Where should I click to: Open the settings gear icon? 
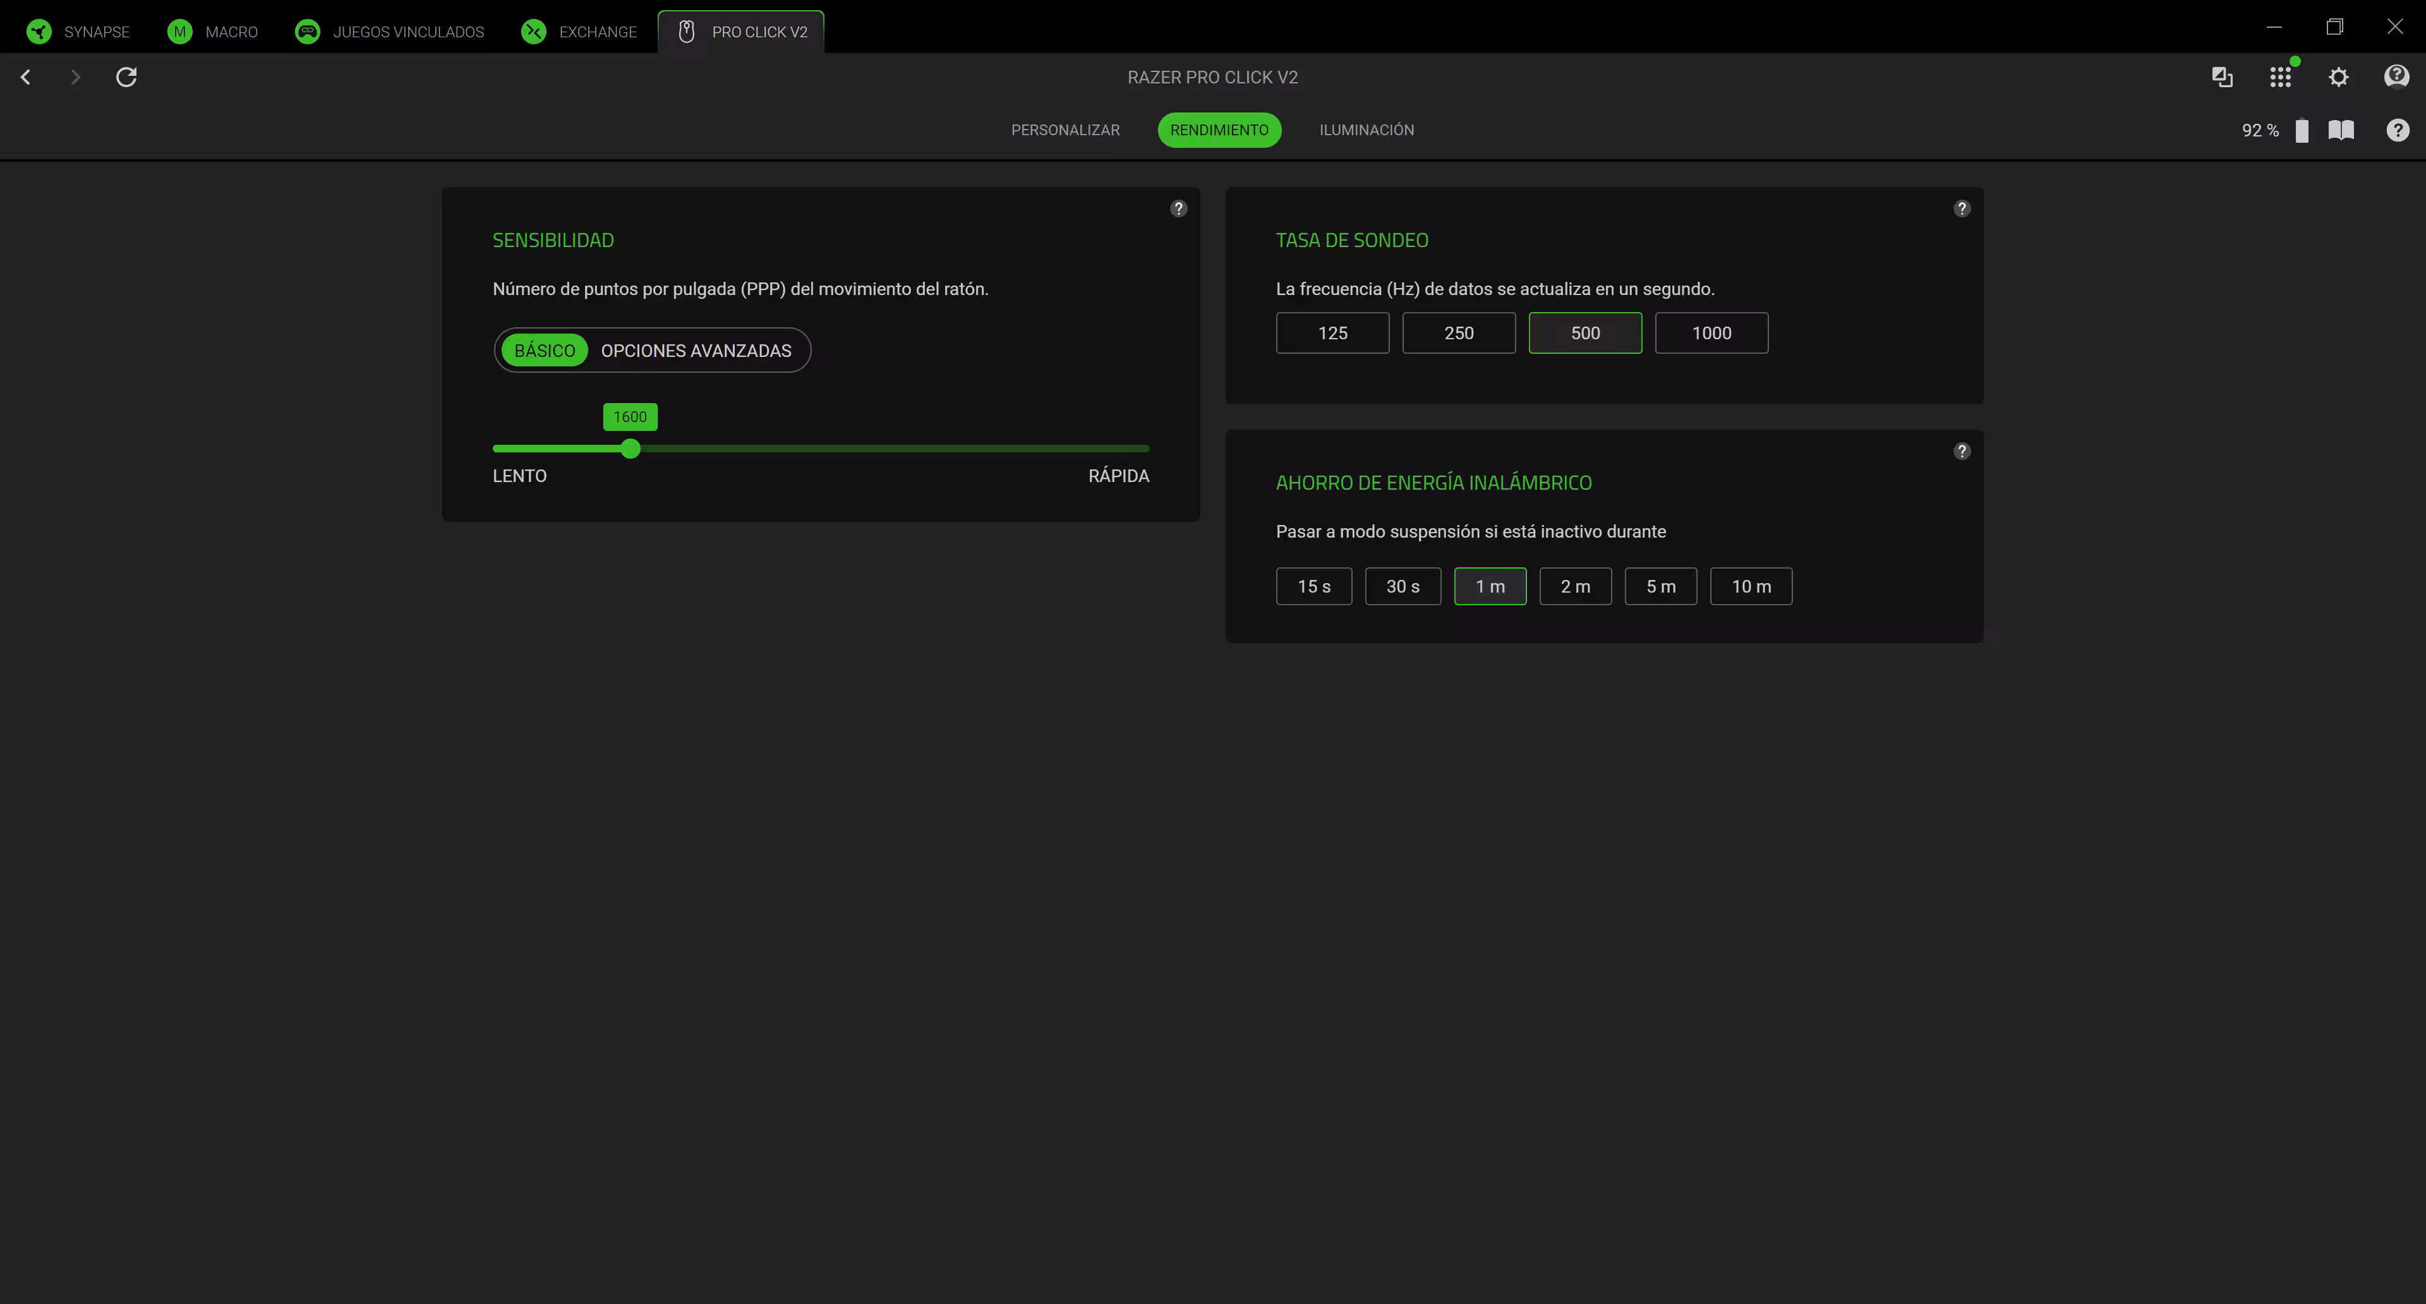2338,77
